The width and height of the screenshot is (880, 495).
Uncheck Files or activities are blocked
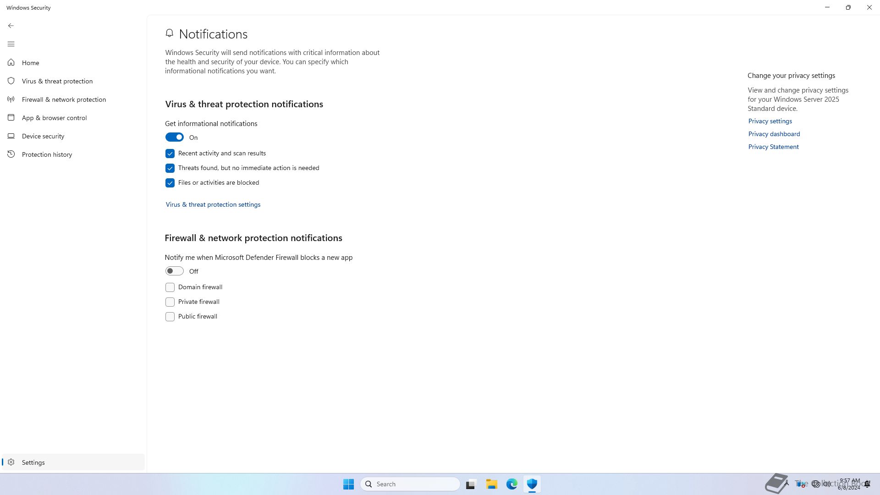(x=170, y=183)
